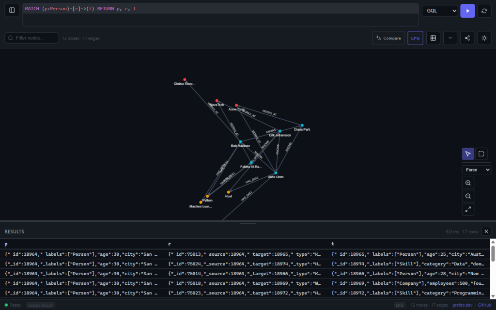The image size is (496, 310).
Task: Toggle the LPG view button
Action: pos(415,38)
